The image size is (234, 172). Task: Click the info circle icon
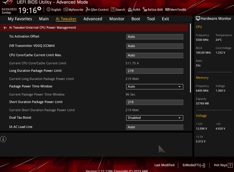pos(3,139)
